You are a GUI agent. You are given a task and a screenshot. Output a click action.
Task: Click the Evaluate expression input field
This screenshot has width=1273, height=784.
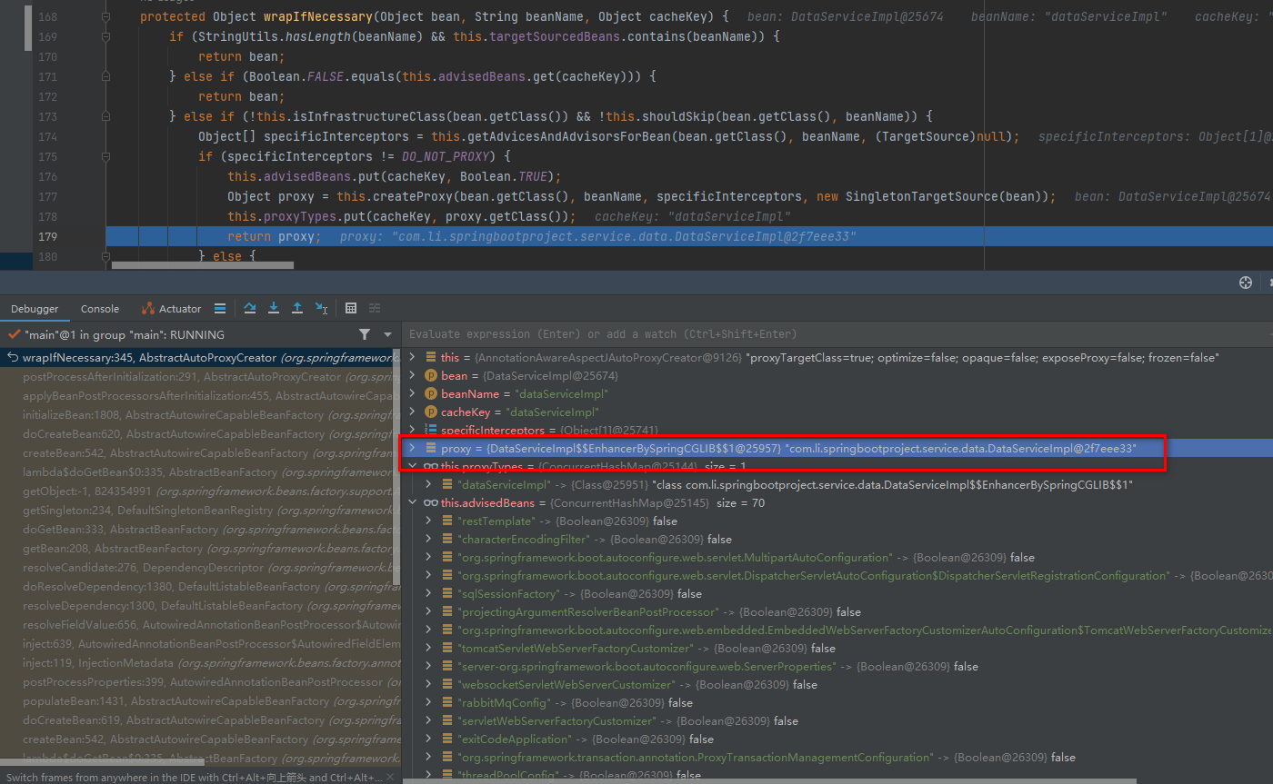[x=837, y=334]
